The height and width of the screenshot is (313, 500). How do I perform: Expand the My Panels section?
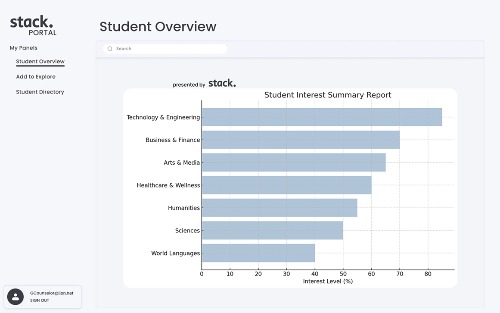[24, 47]
